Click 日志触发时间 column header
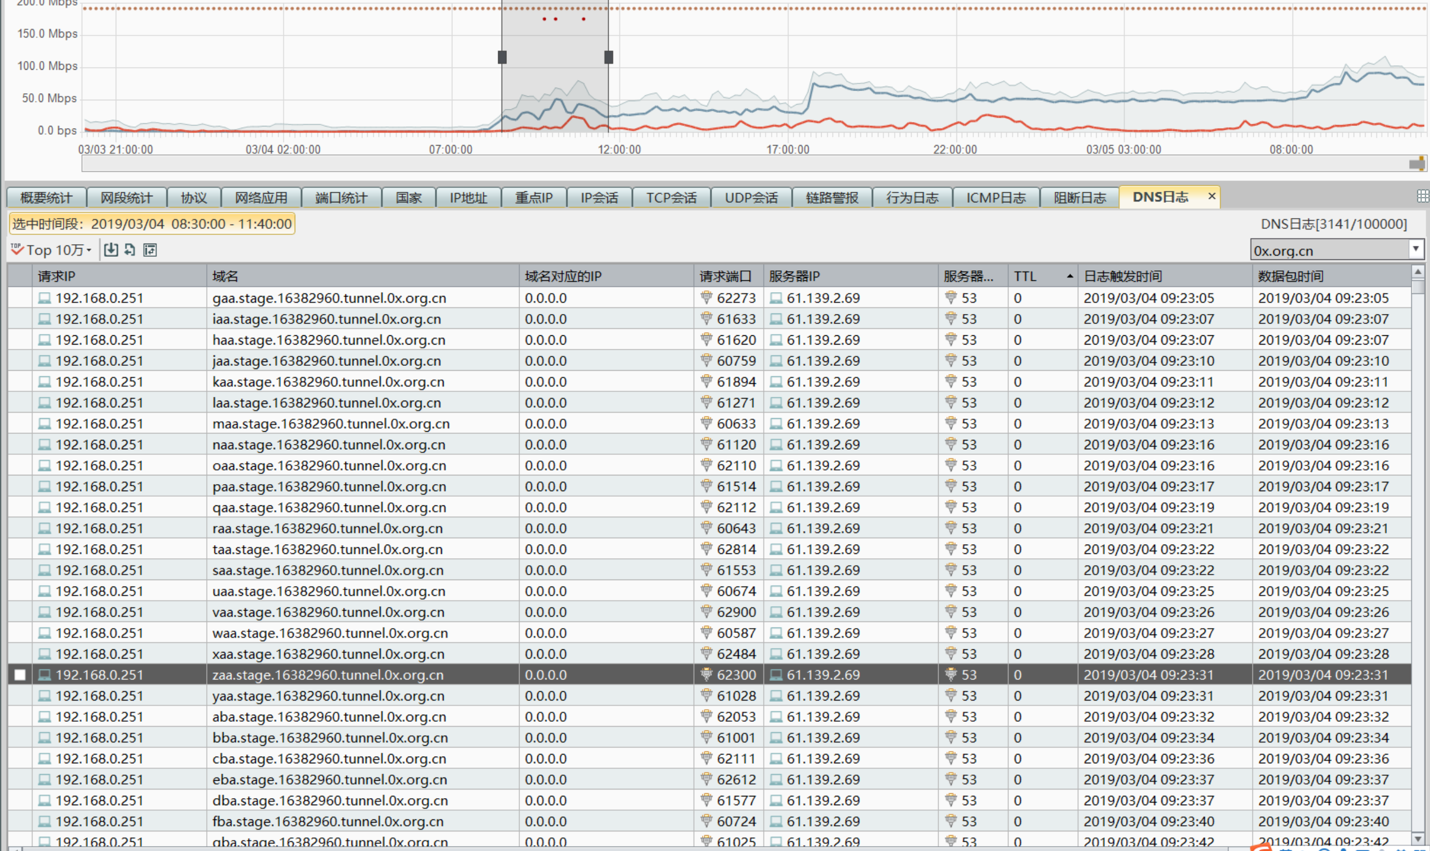The width and height of the screenshot is (1430, 851). 1164,276
